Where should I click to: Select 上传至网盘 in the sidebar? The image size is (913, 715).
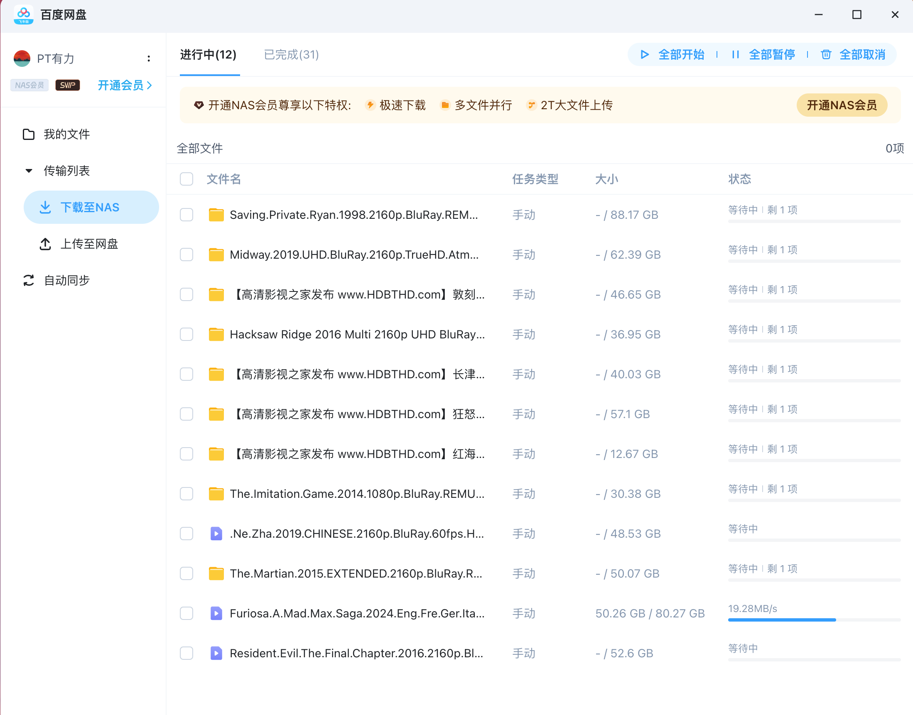click(x=79, y=244)
